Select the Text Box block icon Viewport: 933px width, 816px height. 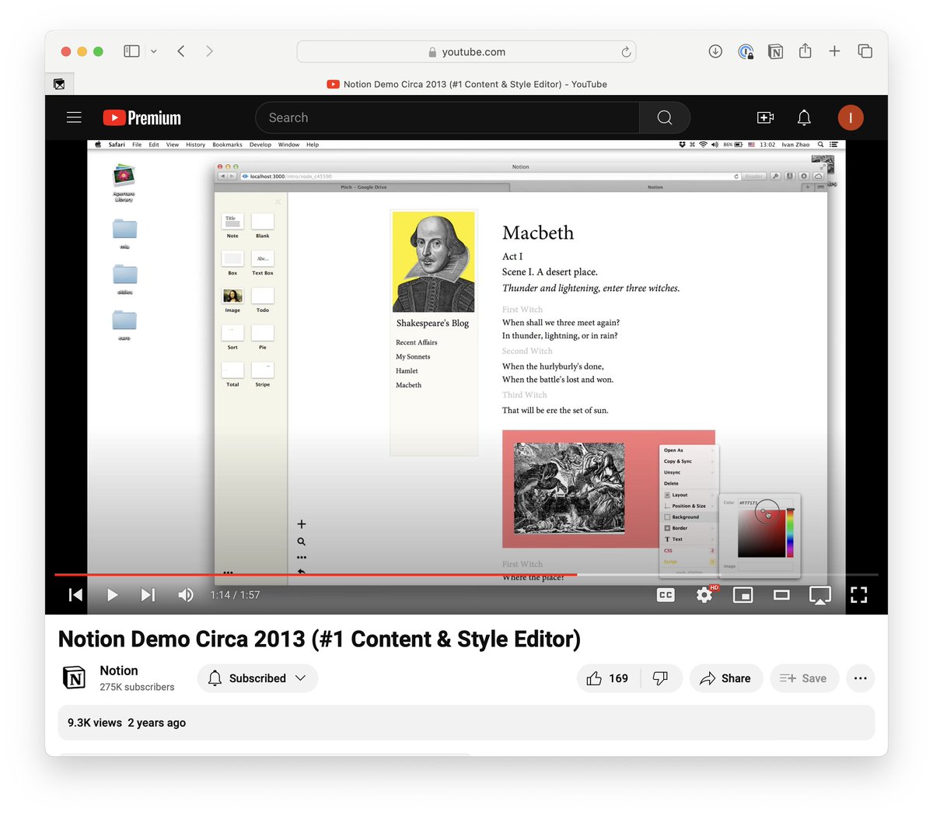click(x=262, y=257)
